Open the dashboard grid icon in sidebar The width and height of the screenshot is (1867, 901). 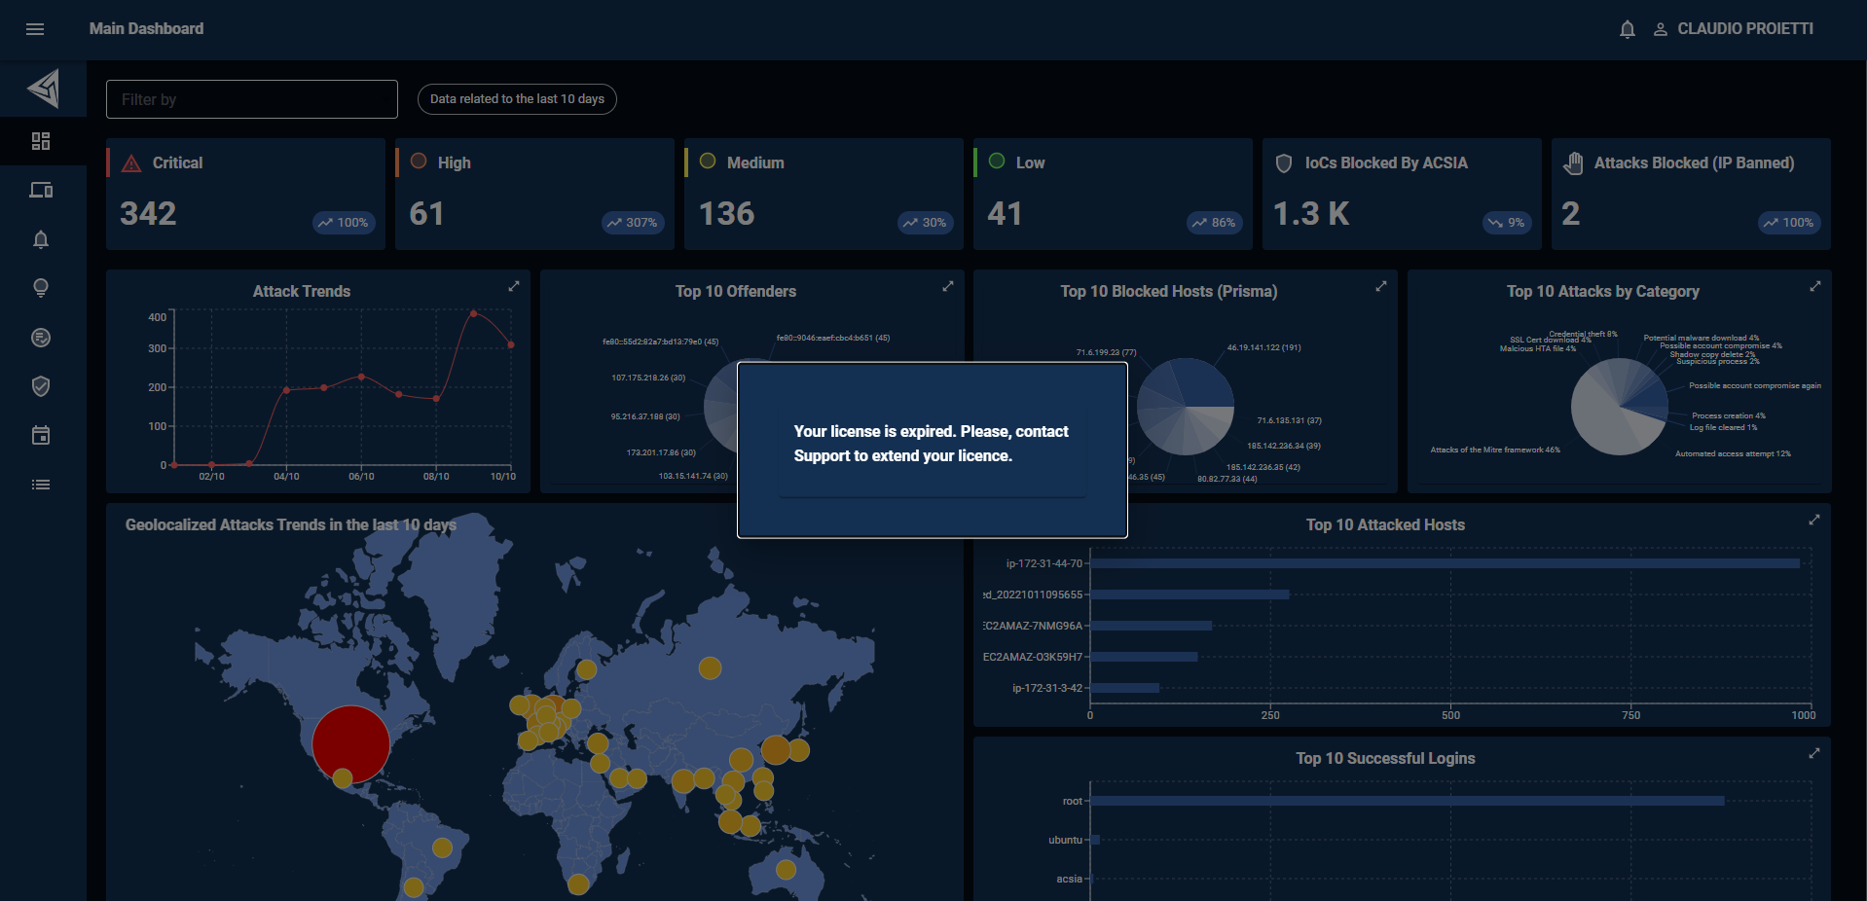(x=41, y=142)
